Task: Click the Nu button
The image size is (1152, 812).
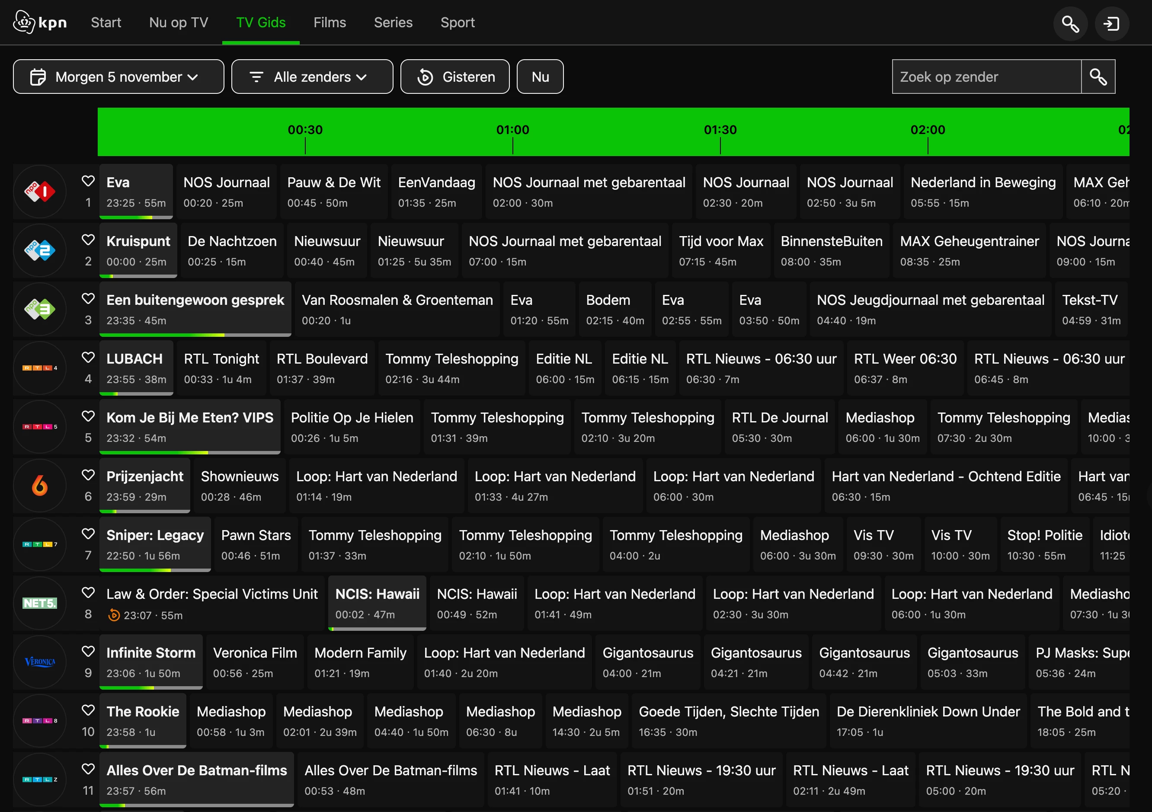Action: [x=540, y=77]
